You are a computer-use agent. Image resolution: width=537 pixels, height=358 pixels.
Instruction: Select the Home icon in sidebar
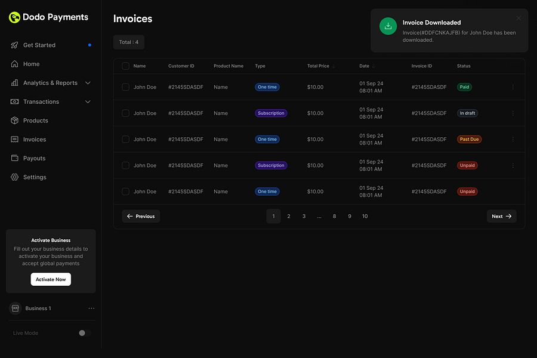pyautogui.click(x=14, y=64)
